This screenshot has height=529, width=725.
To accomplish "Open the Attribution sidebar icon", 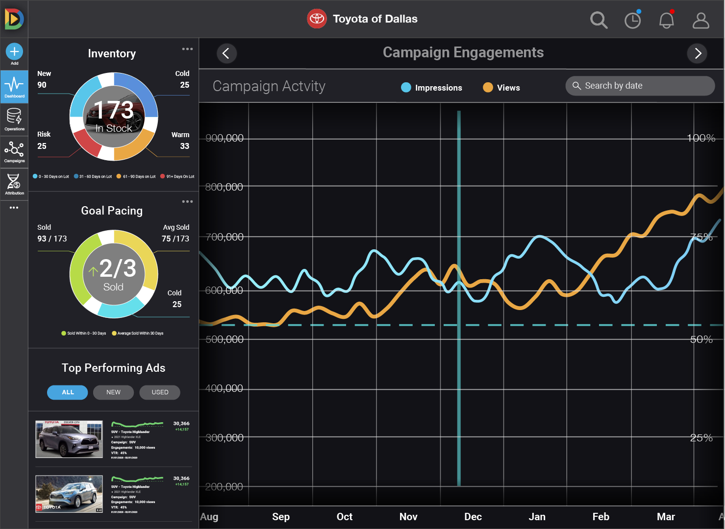I will (x=14, y=184).
